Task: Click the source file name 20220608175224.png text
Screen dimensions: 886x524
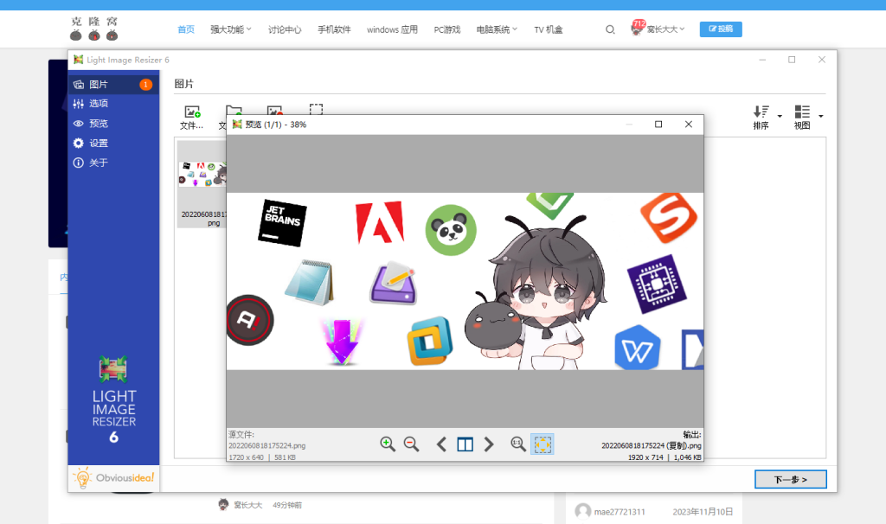Action: click(x=266, y=445)
